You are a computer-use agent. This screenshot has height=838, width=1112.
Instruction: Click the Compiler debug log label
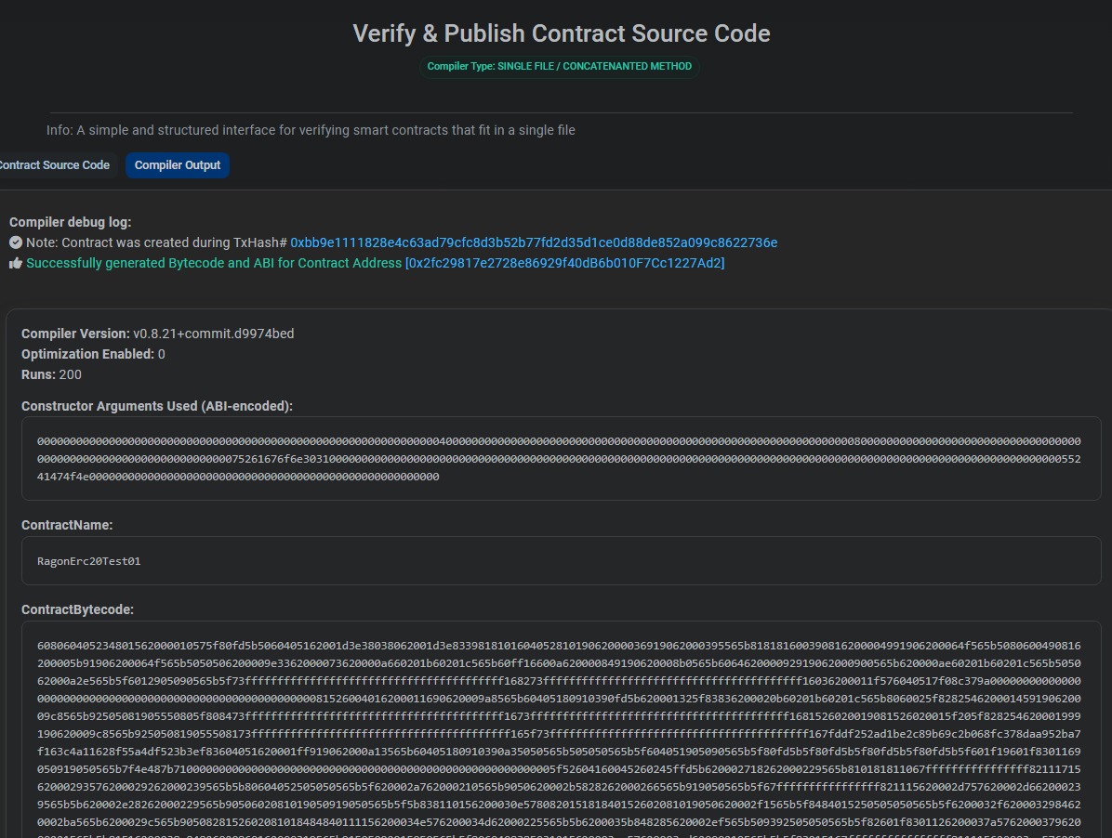point(71,222)
